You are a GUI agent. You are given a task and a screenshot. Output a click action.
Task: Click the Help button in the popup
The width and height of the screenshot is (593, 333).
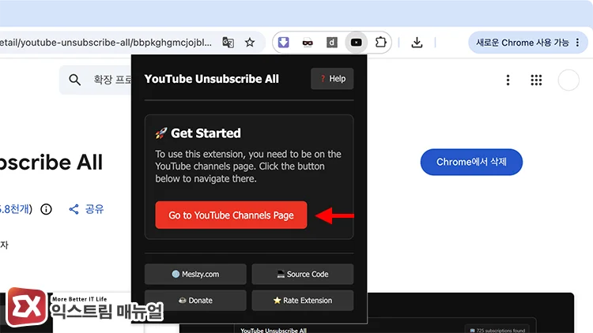pyautogui.click(x=332, y=79)
